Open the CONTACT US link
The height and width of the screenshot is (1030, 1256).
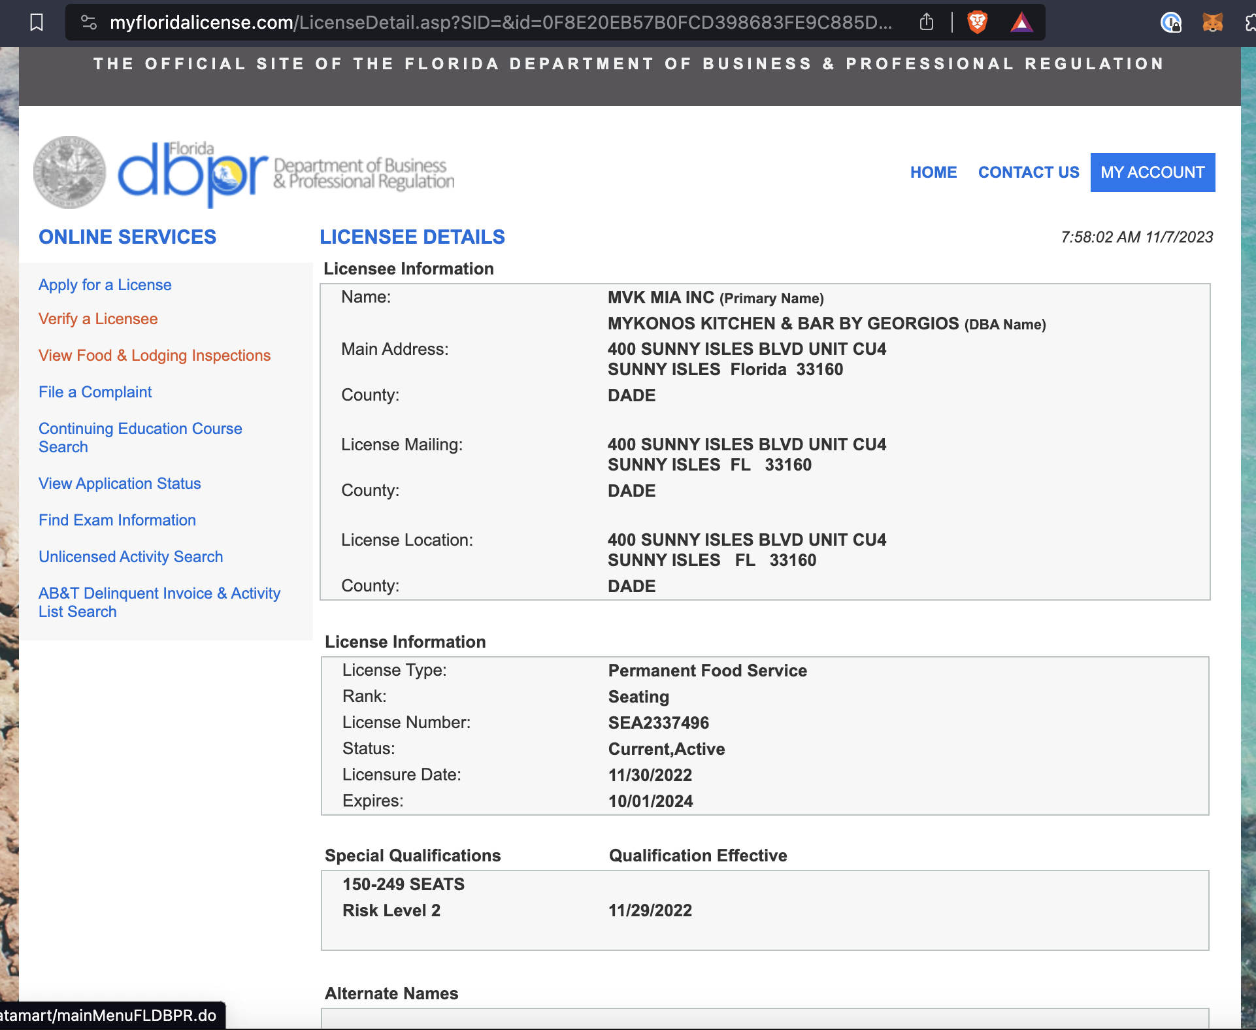click(x=1029, y=173)
